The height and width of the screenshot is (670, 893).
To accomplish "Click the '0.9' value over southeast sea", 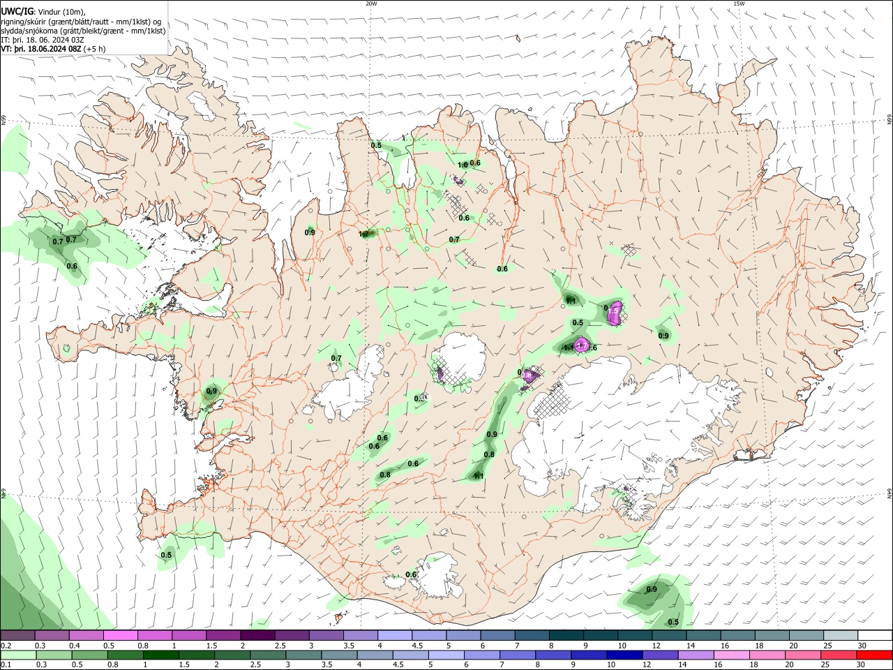I will [x=652, y=589].
